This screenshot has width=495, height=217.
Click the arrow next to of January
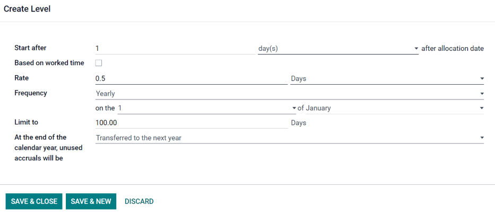click(x=482, y=108)
